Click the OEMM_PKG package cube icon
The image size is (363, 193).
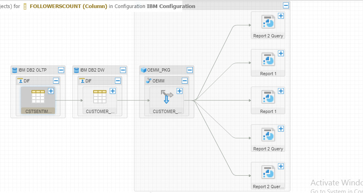144,70
